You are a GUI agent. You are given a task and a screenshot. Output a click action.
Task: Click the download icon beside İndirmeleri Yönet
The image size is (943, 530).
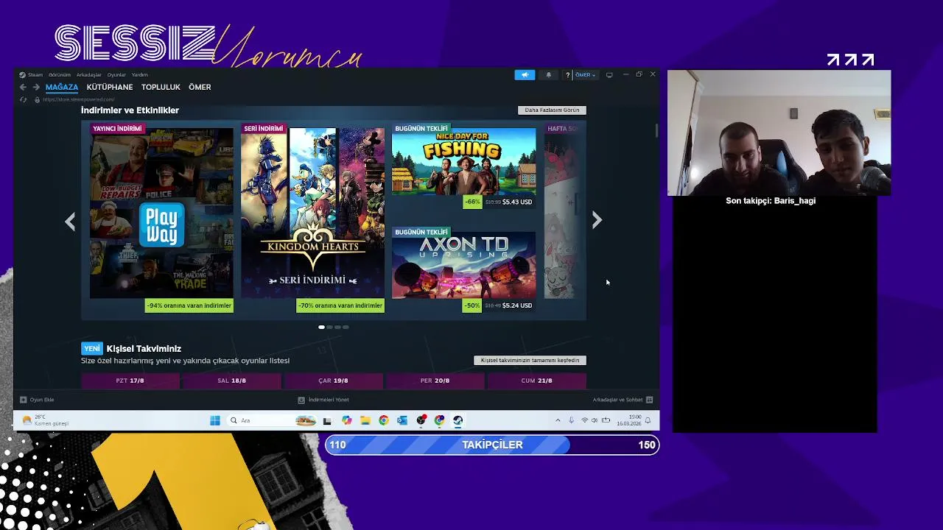pyautogui.click(x=301, y=400)
